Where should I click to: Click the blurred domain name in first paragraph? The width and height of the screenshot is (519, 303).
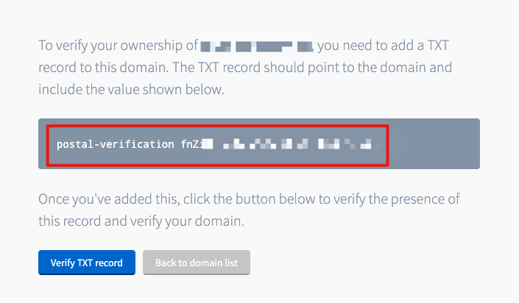point(256,46)
